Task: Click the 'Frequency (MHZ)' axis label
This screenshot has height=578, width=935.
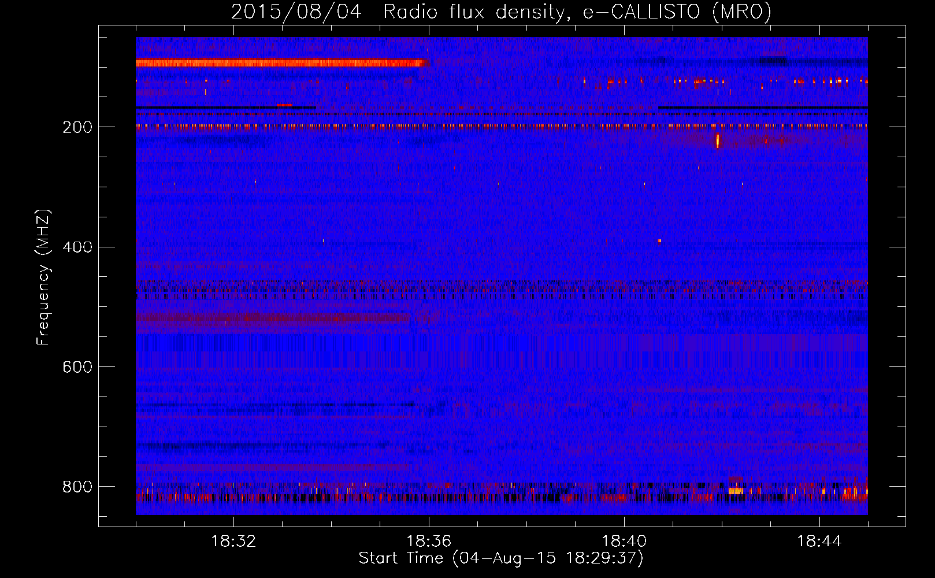Action: (43, 277)
